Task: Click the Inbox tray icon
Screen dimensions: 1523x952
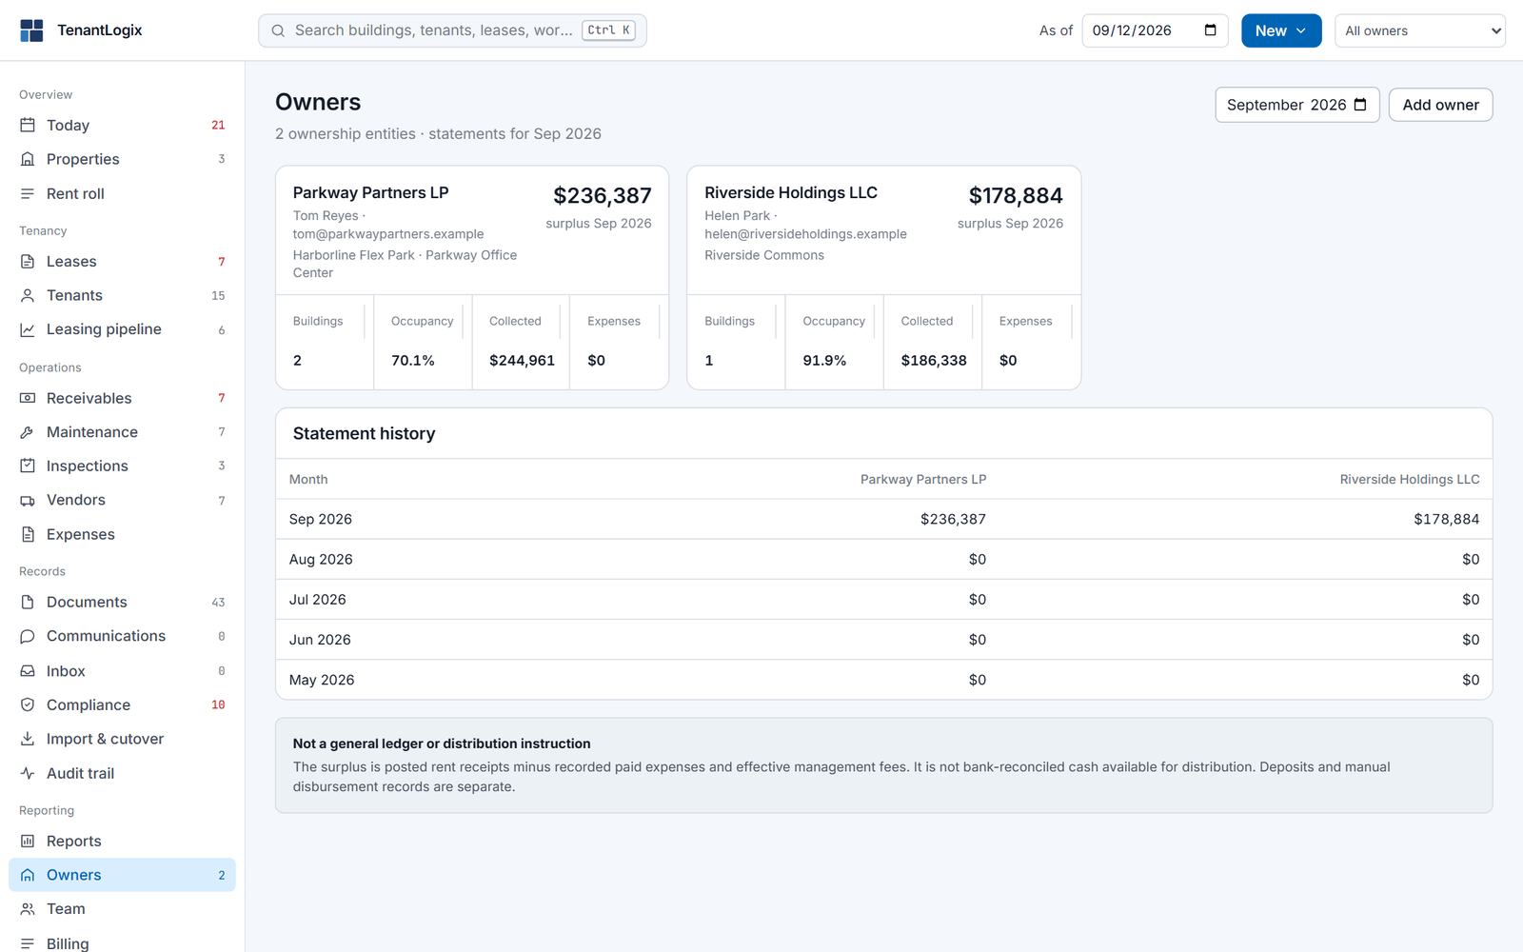Action: [28, 671]
